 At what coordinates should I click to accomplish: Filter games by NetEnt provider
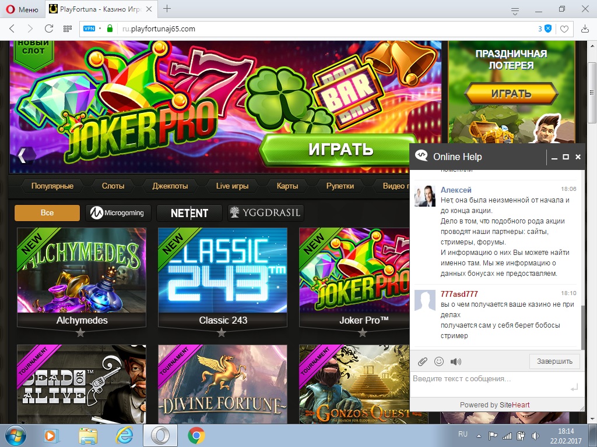tap(189, 213)
